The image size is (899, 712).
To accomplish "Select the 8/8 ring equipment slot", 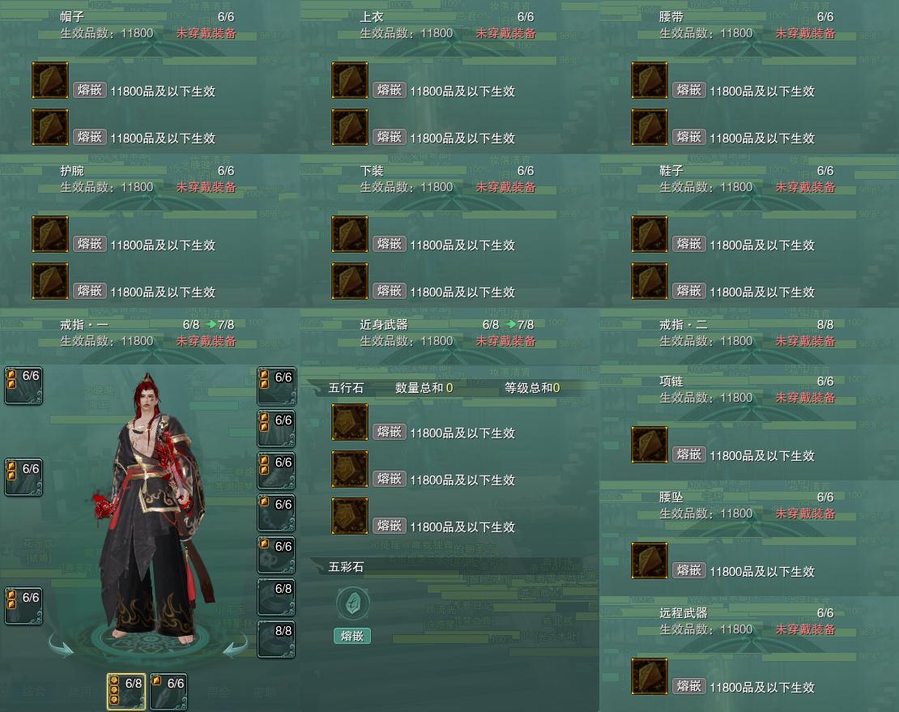I will coord(276,639).
